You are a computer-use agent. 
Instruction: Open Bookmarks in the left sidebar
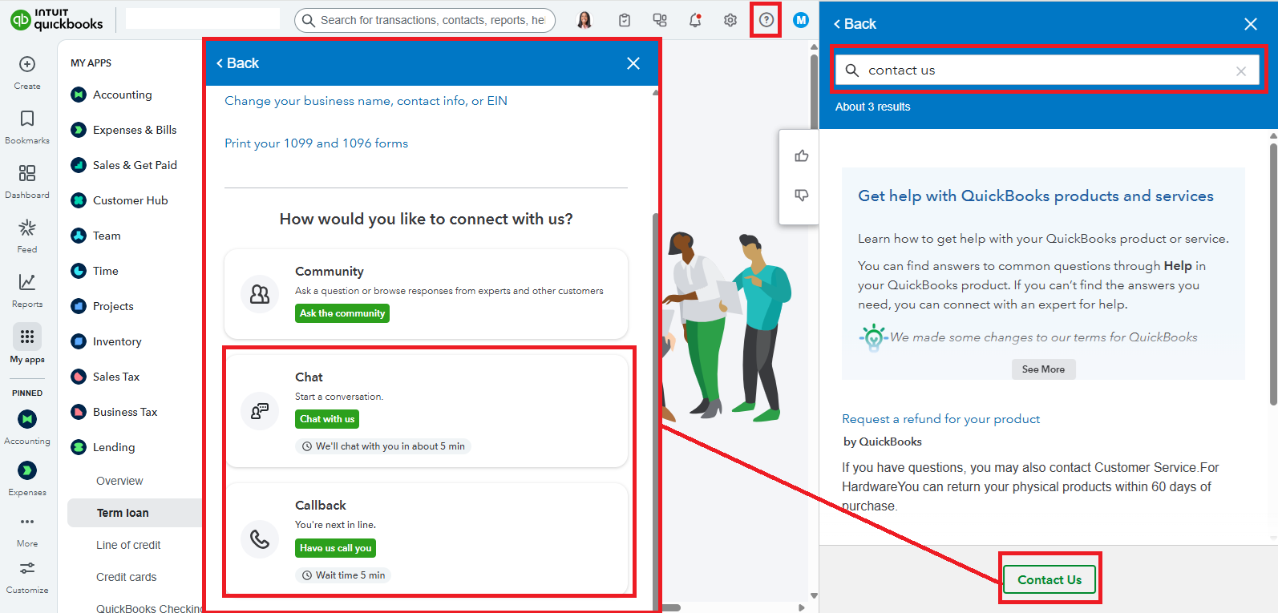27,119
